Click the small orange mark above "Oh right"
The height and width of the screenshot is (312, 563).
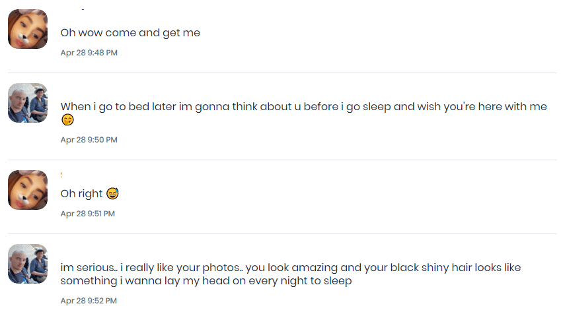pyautogui.click(x=61, y=175)
